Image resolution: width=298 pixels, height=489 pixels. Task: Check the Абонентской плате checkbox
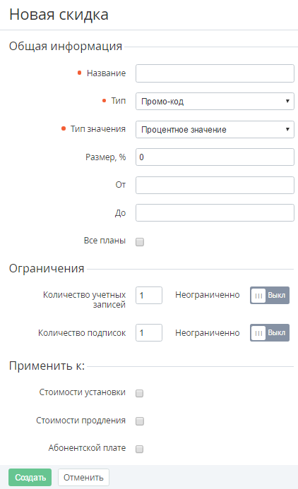click(x=140, y=449)
